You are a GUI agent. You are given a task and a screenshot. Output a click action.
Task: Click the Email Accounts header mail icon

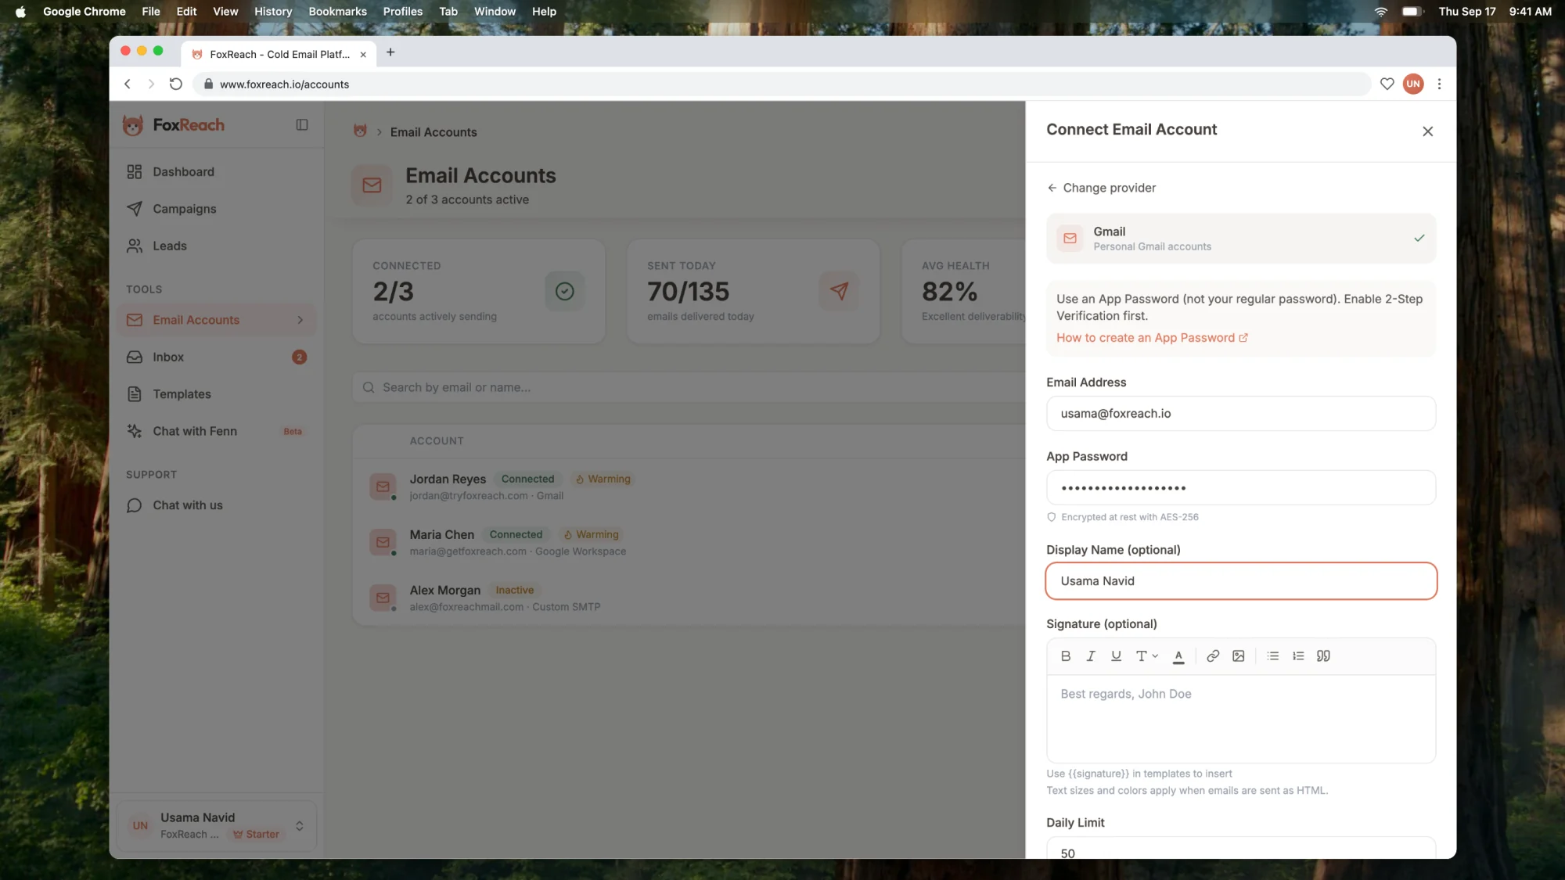click(x=372, y=185)
